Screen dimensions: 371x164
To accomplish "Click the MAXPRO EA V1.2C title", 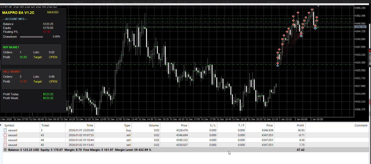I will pyautogui.click(x=18, y=13).
